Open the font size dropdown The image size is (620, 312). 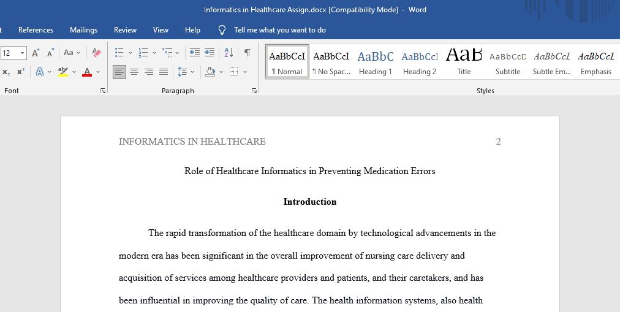pyautogui.click(x=22, y=53)
